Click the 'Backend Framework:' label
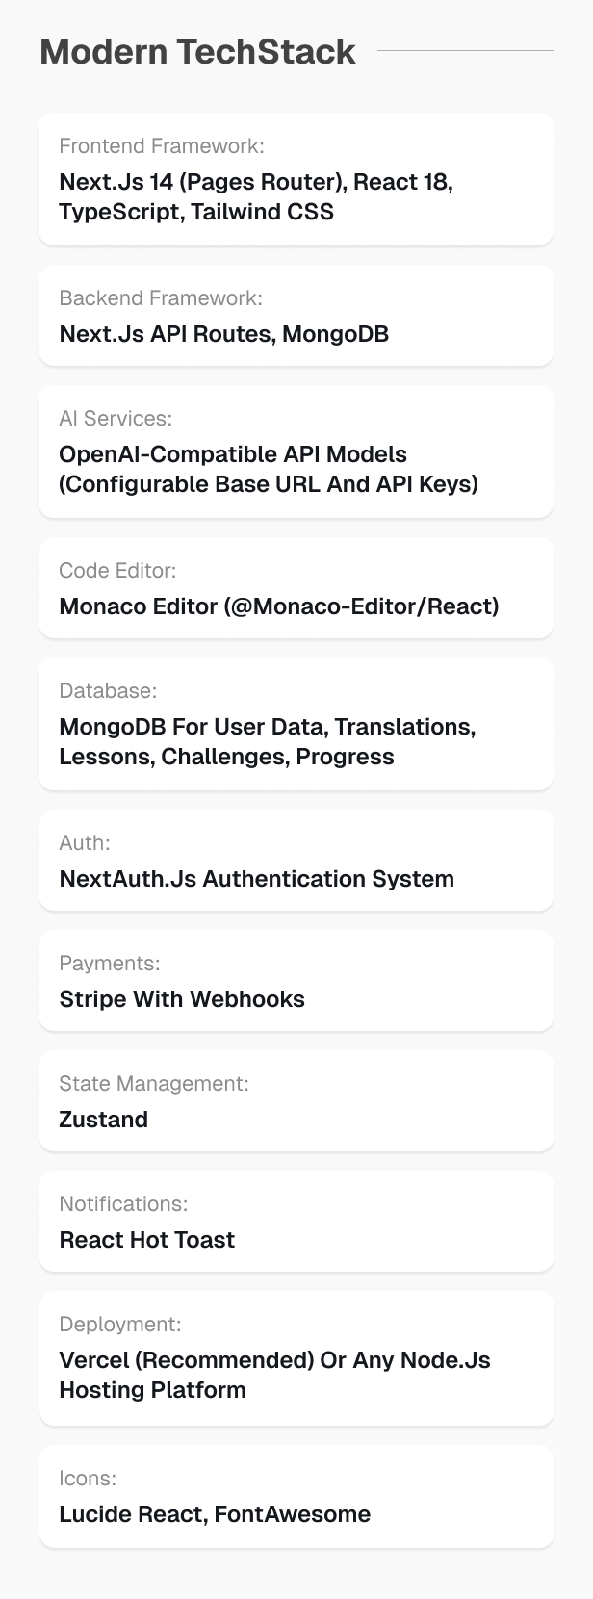 (161, 298)
